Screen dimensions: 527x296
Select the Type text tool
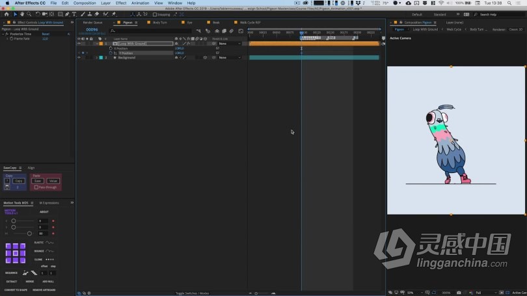coord(74,14)
